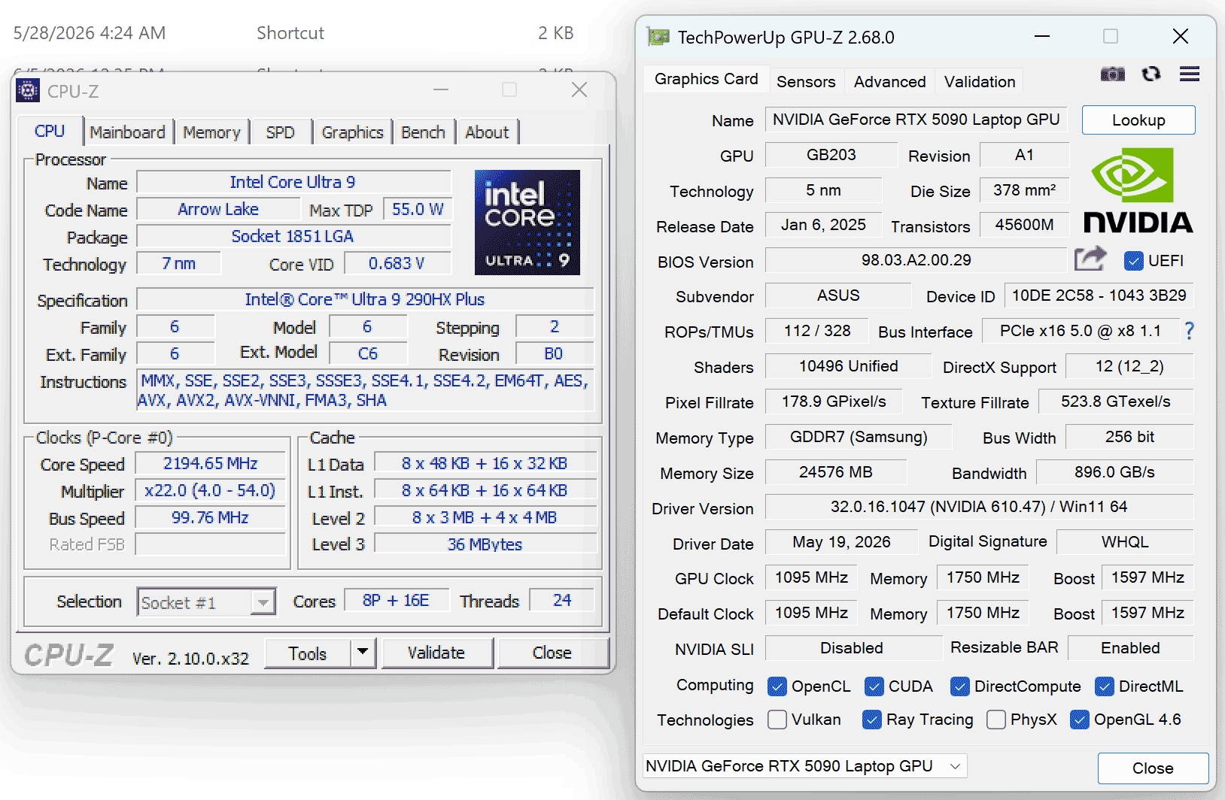Click the Transistors value 45600M

pyautogui.click(x=1024, y=225)
